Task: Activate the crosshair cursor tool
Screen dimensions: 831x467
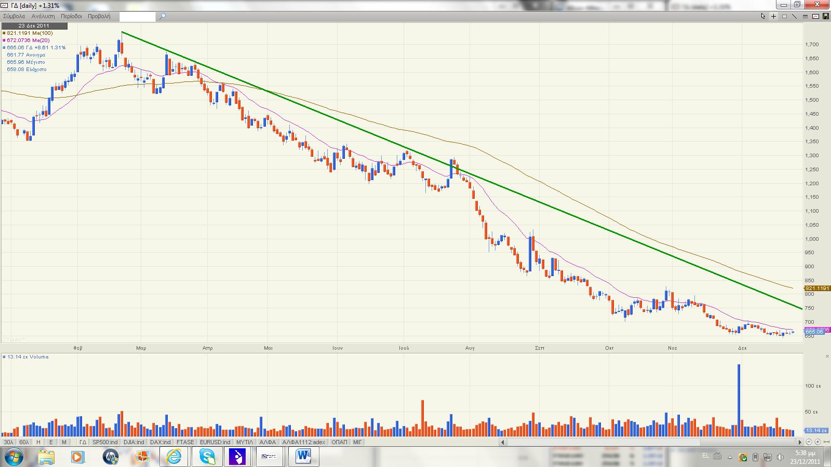Action: [x=773, y=16]
